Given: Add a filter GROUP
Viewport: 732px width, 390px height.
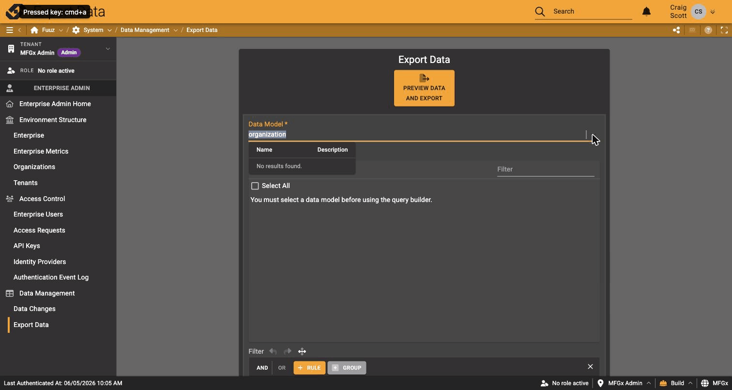Looking at the screenshot, I should (x=347, y=368).
